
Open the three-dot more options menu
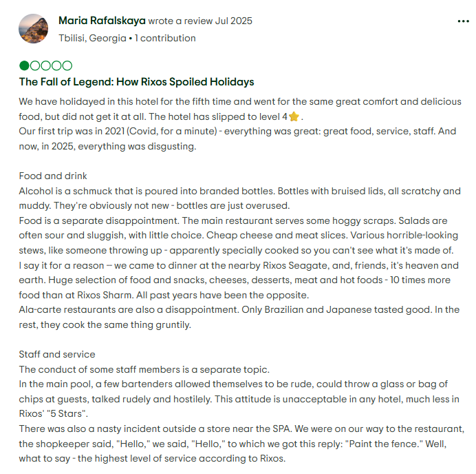pos(463,21)
